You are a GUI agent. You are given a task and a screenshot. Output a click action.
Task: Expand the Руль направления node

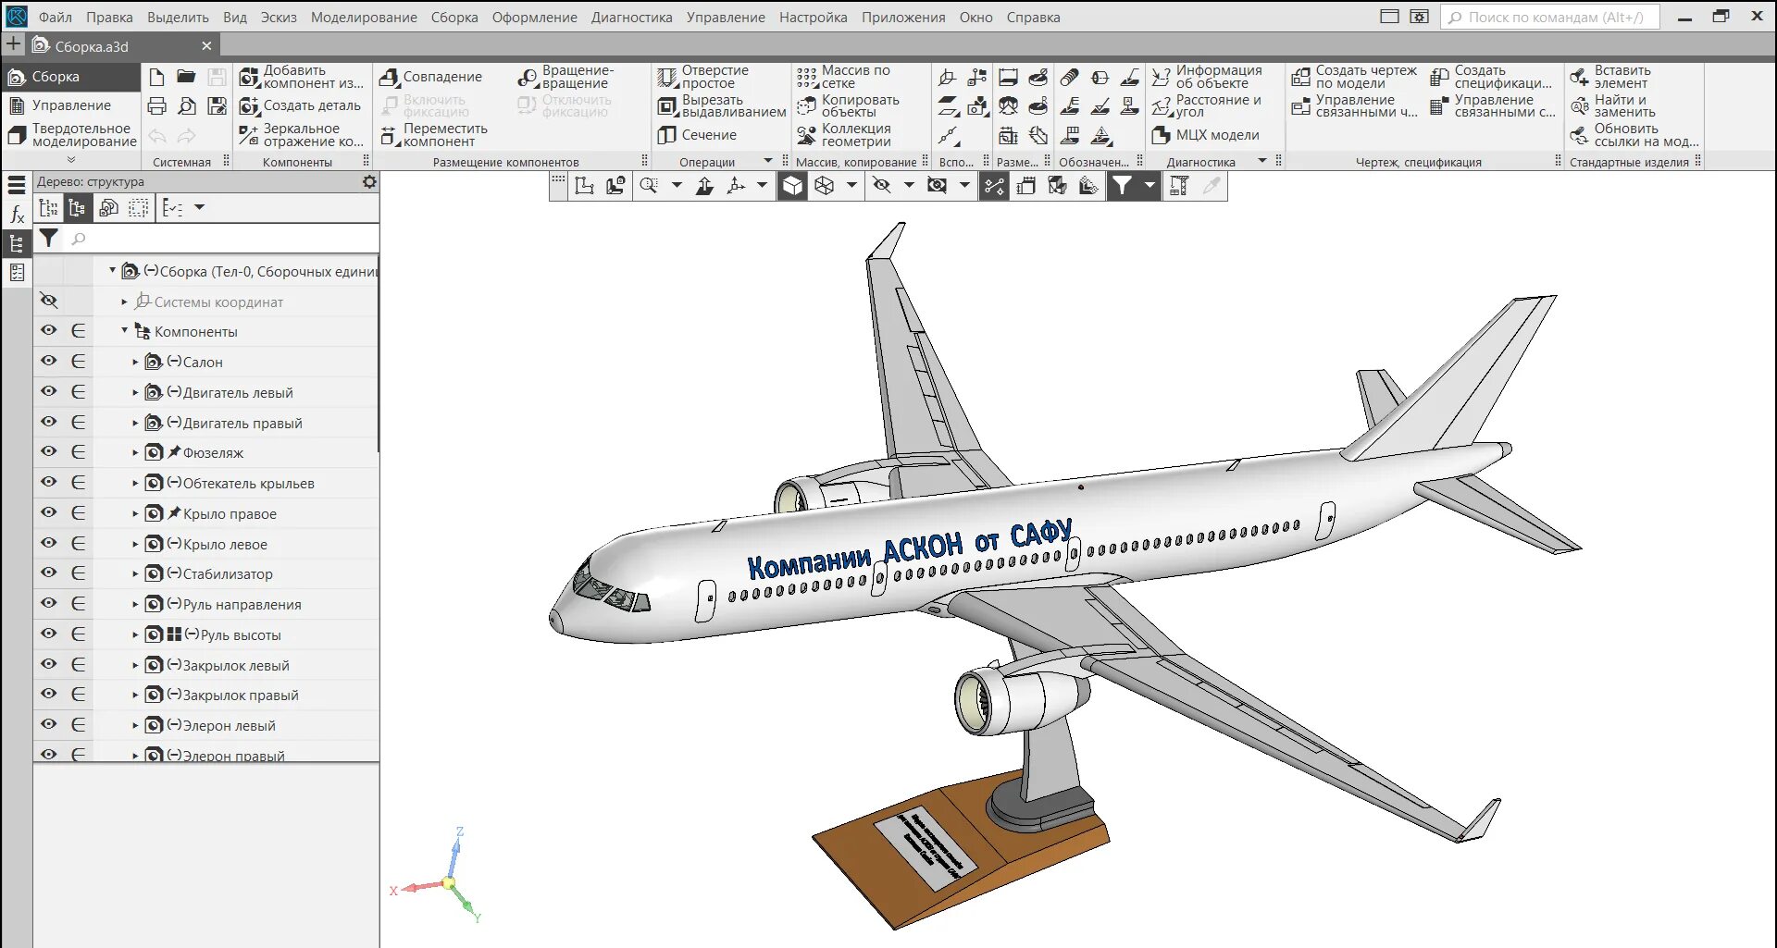(135, 605)
